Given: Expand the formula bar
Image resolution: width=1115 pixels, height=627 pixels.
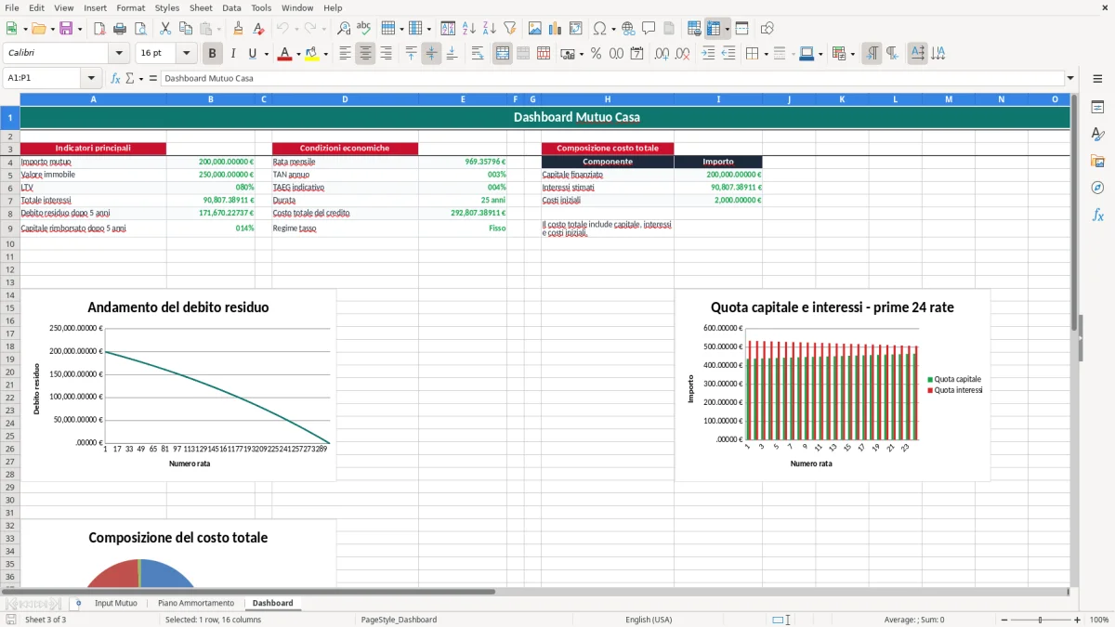Looking at the screenshot, I should 1070,78.
